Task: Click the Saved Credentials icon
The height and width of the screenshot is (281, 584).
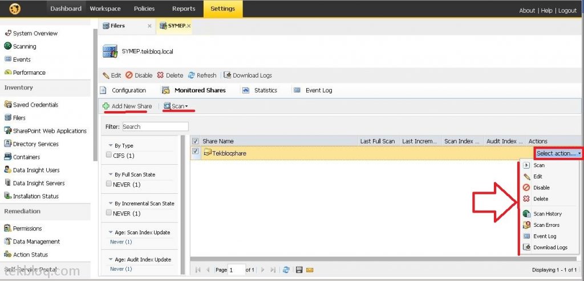Action: point(8,104)
